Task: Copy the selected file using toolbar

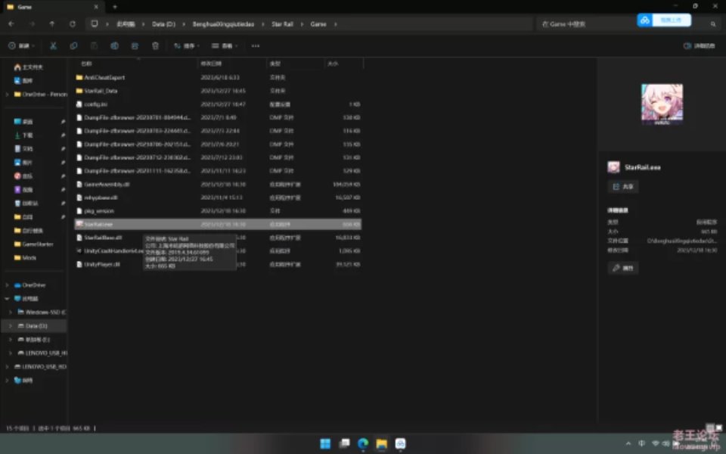Action: click(73, 46)
